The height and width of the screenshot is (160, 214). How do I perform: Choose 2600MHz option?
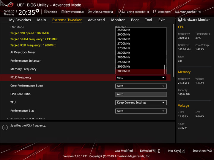tap(140, 34)
